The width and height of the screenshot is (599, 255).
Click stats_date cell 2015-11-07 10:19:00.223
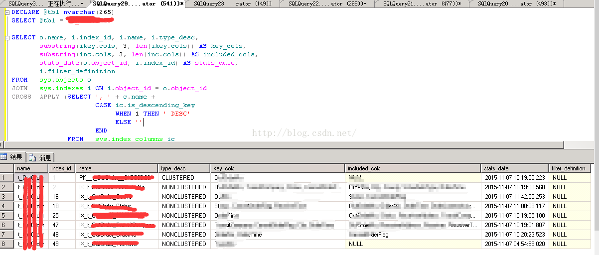pyautogui.click(x=515, y=177)
